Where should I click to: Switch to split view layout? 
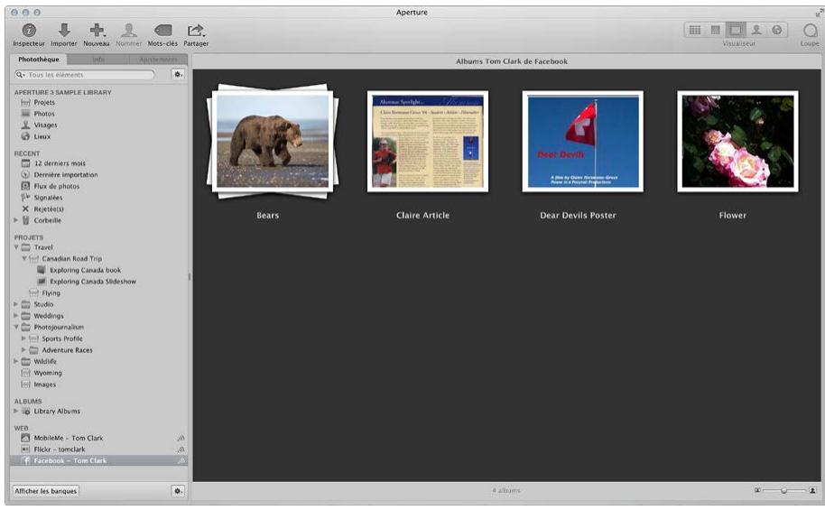[715, 30]
